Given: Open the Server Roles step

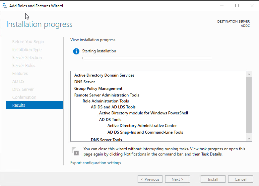Looking at the screenshot, I should point(24,66).
